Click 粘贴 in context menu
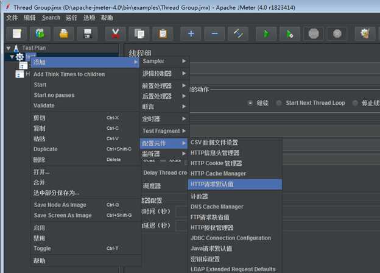This screenshot has width=380, height=273. [x=85, y=139]
